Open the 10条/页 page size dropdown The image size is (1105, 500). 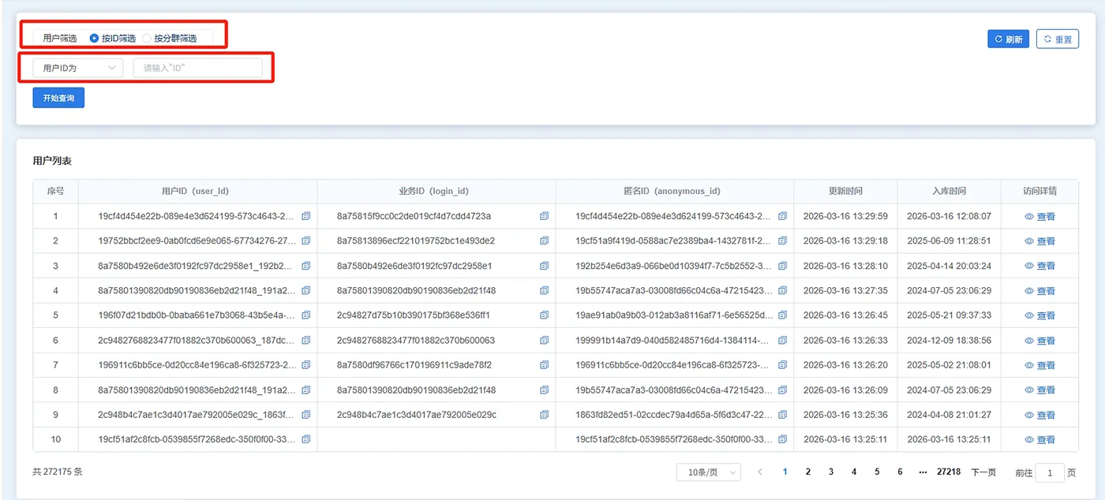709,472
